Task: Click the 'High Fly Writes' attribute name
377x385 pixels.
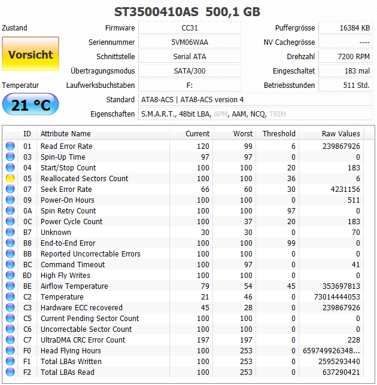Action: (x=65, y=276)
